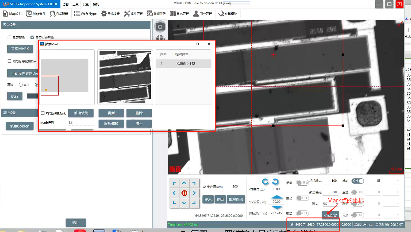Turn off the 反射 light switch
Viewport: 411px width, 232px height.
coord(358,181)
